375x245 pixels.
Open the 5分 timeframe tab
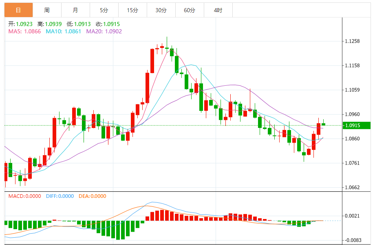[104, 10]
